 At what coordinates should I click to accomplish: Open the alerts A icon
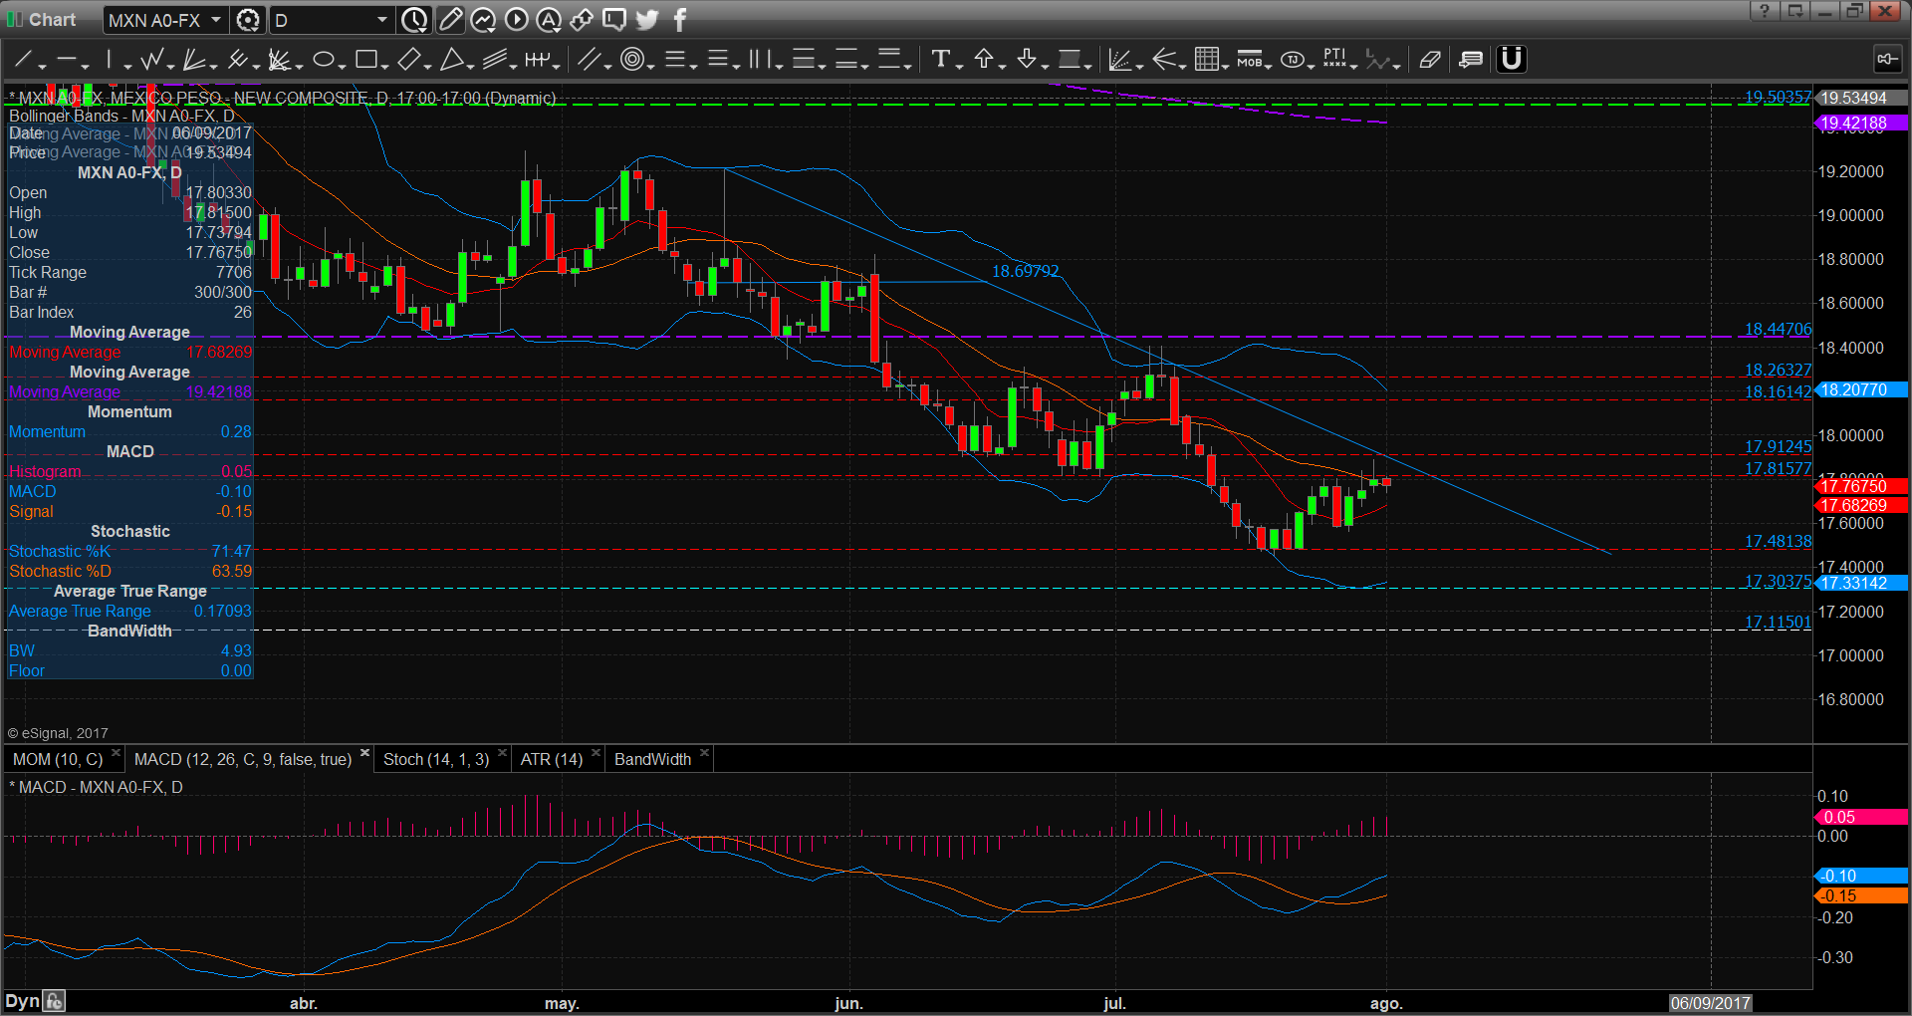click(x=549, y=19)
